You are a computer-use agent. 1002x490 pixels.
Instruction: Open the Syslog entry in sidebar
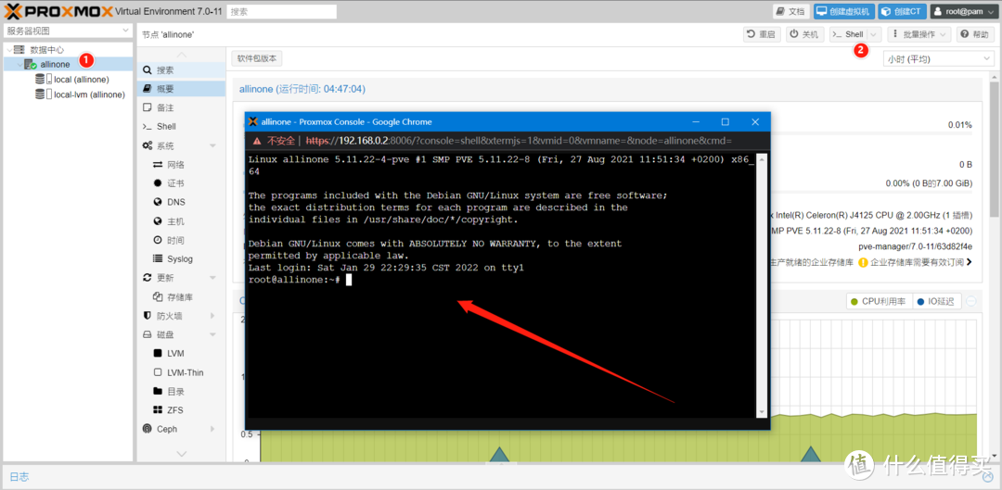point(181,259)
